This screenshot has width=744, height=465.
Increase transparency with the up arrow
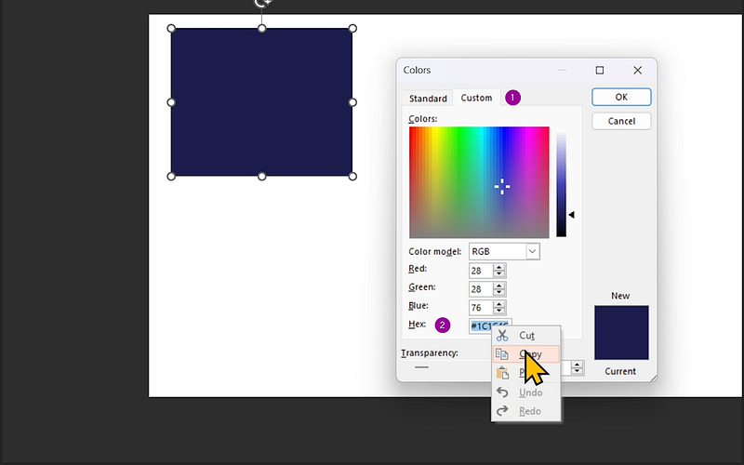point(577,365)
